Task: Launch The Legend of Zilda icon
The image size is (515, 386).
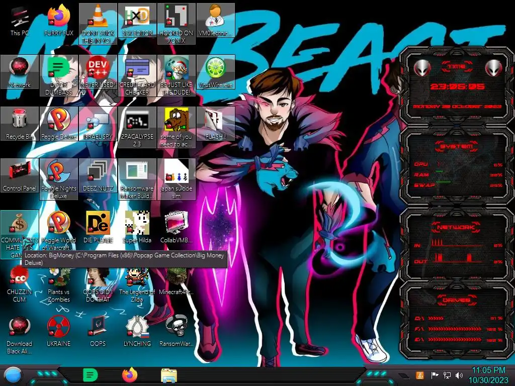Action: [137, 284]
